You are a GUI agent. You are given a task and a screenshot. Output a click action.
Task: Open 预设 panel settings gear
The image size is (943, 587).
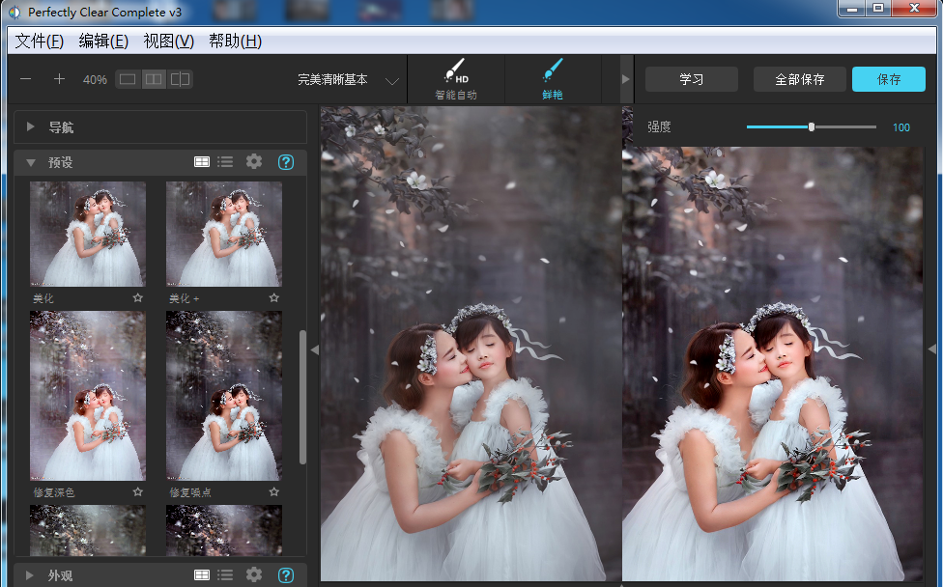pyautogui.click(x=254, y=161)
